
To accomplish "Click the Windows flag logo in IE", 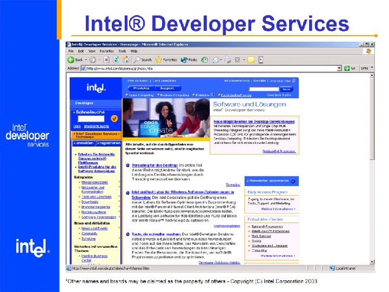I will pos(368,51).
